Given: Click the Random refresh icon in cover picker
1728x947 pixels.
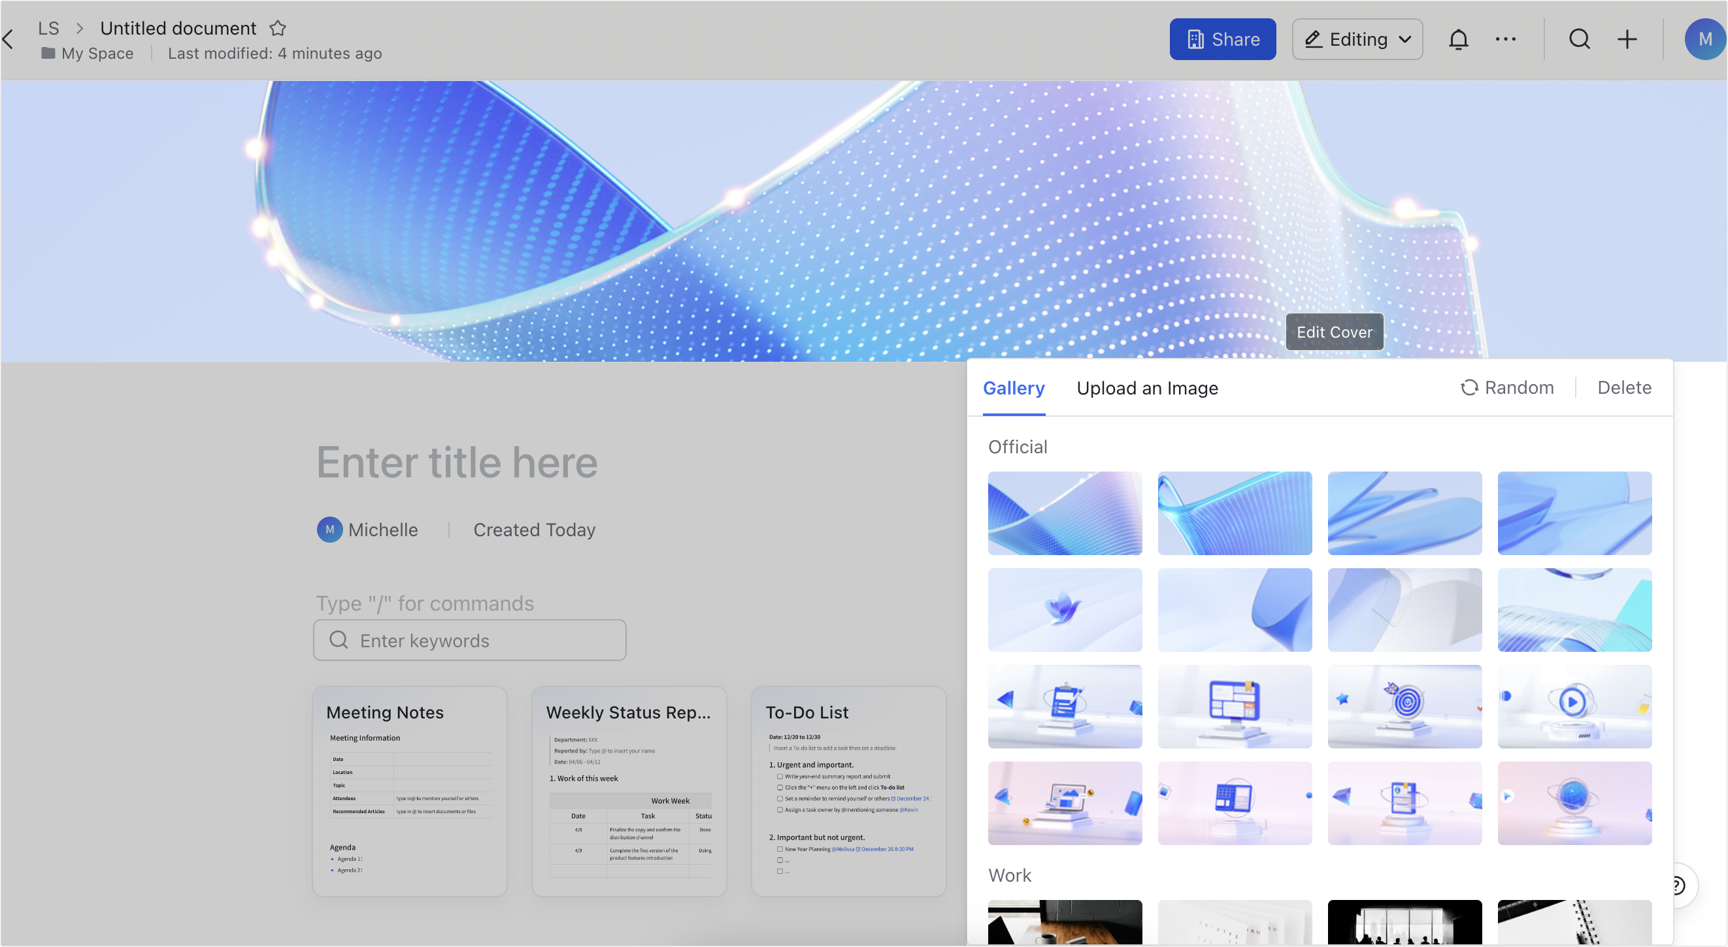Looking at the screenshot, I should pos(1470,387).
